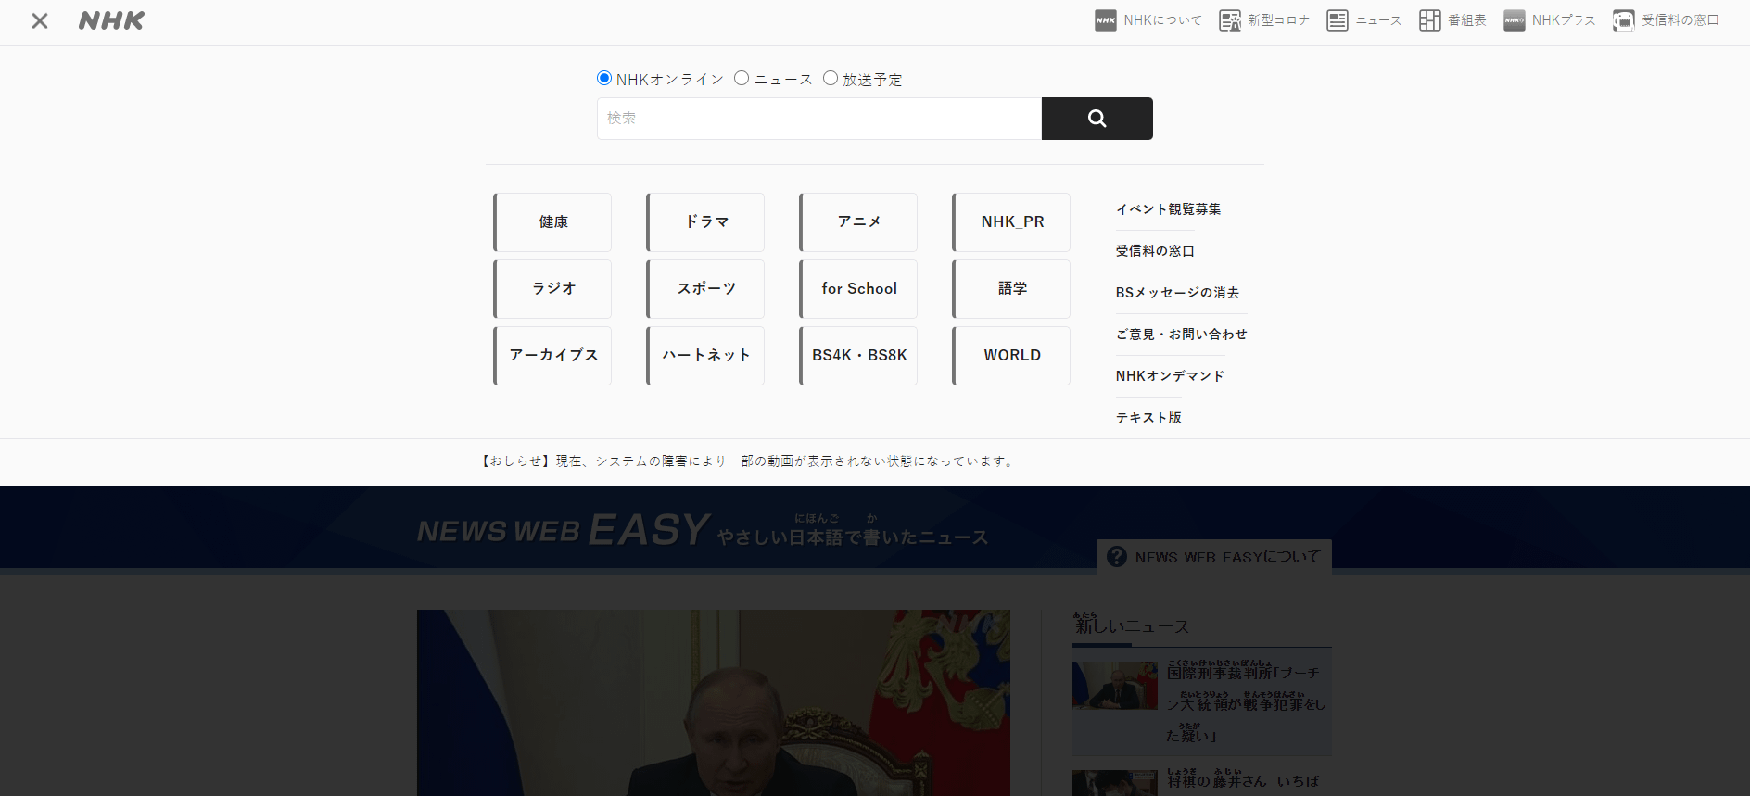Open the 健康 category
The image size is (1750, 796).
[552, 222]
